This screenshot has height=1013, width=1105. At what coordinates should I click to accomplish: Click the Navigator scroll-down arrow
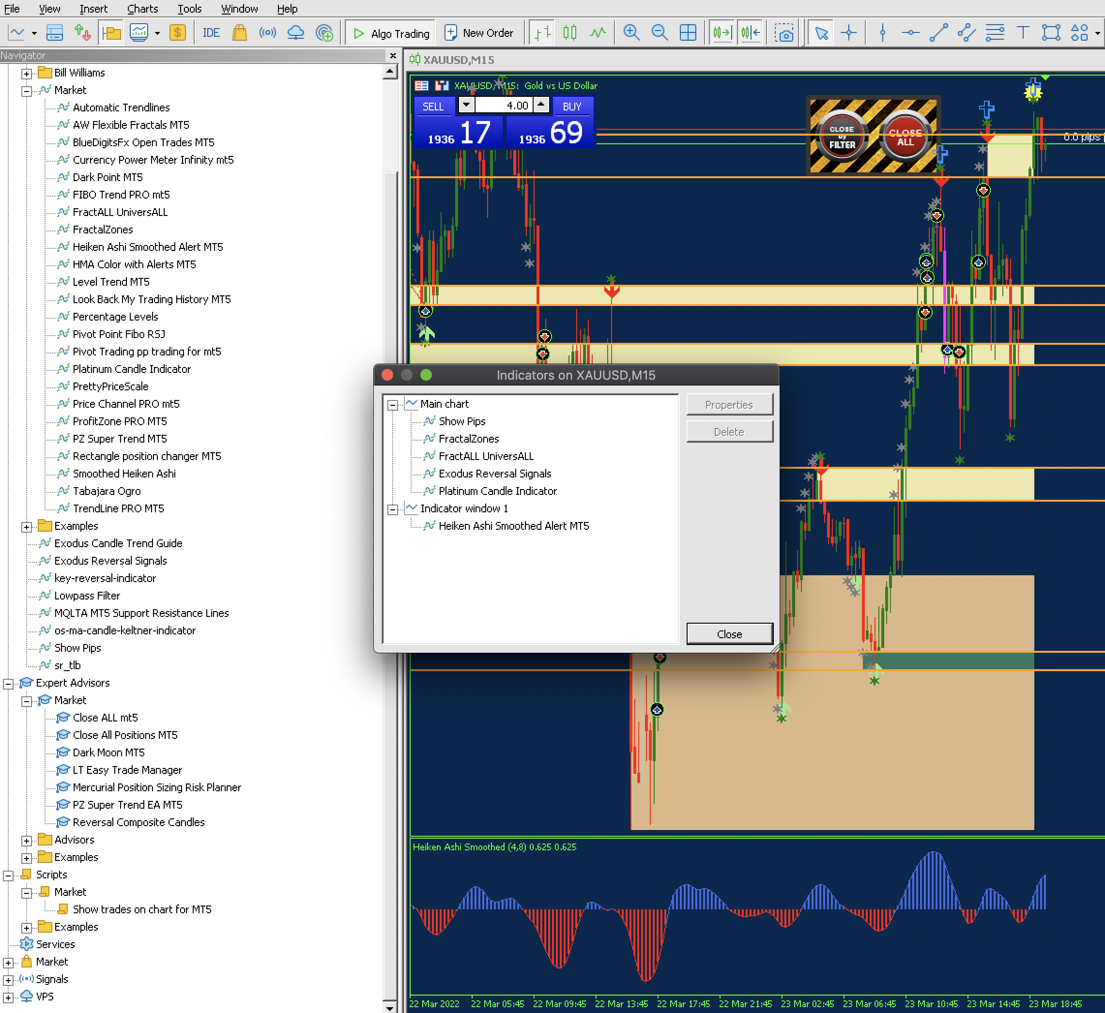pyautogui.click(x=390, y=1008)
